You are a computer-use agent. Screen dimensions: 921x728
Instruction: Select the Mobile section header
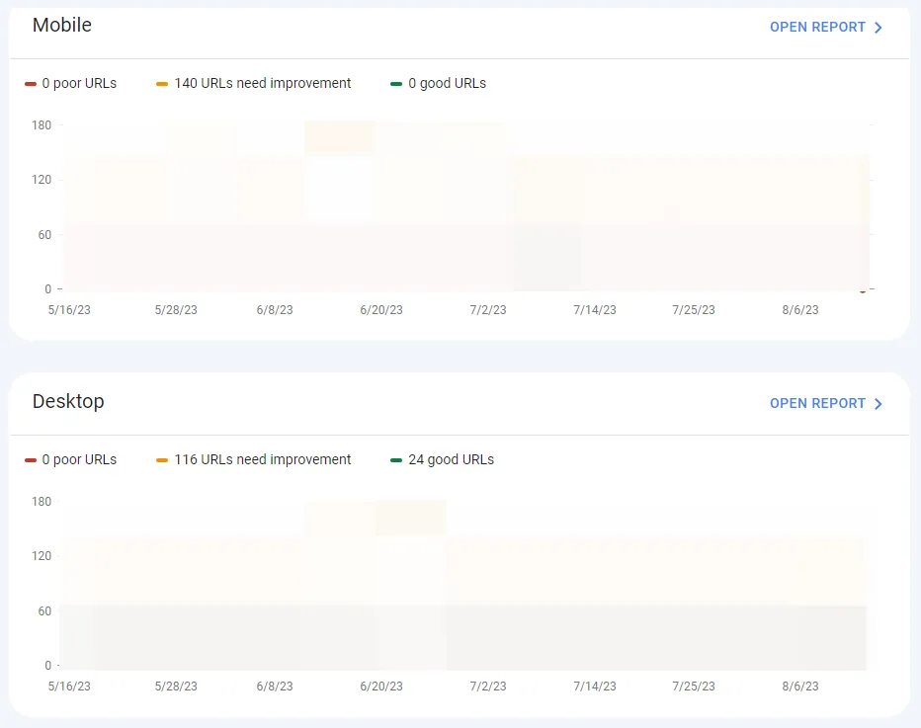[x=61, y=26]
